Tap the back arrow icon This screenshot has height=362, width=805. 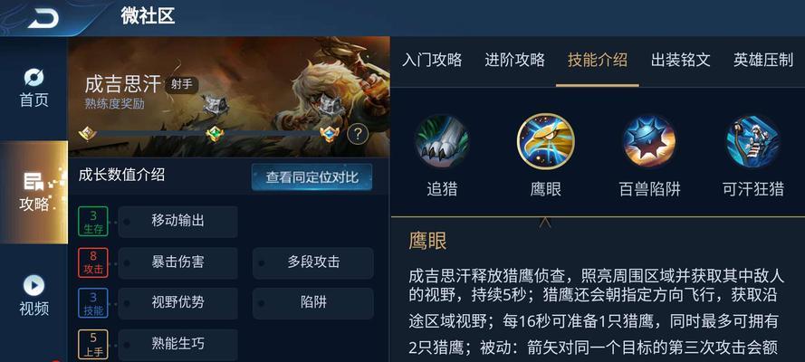[x=43, y=18]
